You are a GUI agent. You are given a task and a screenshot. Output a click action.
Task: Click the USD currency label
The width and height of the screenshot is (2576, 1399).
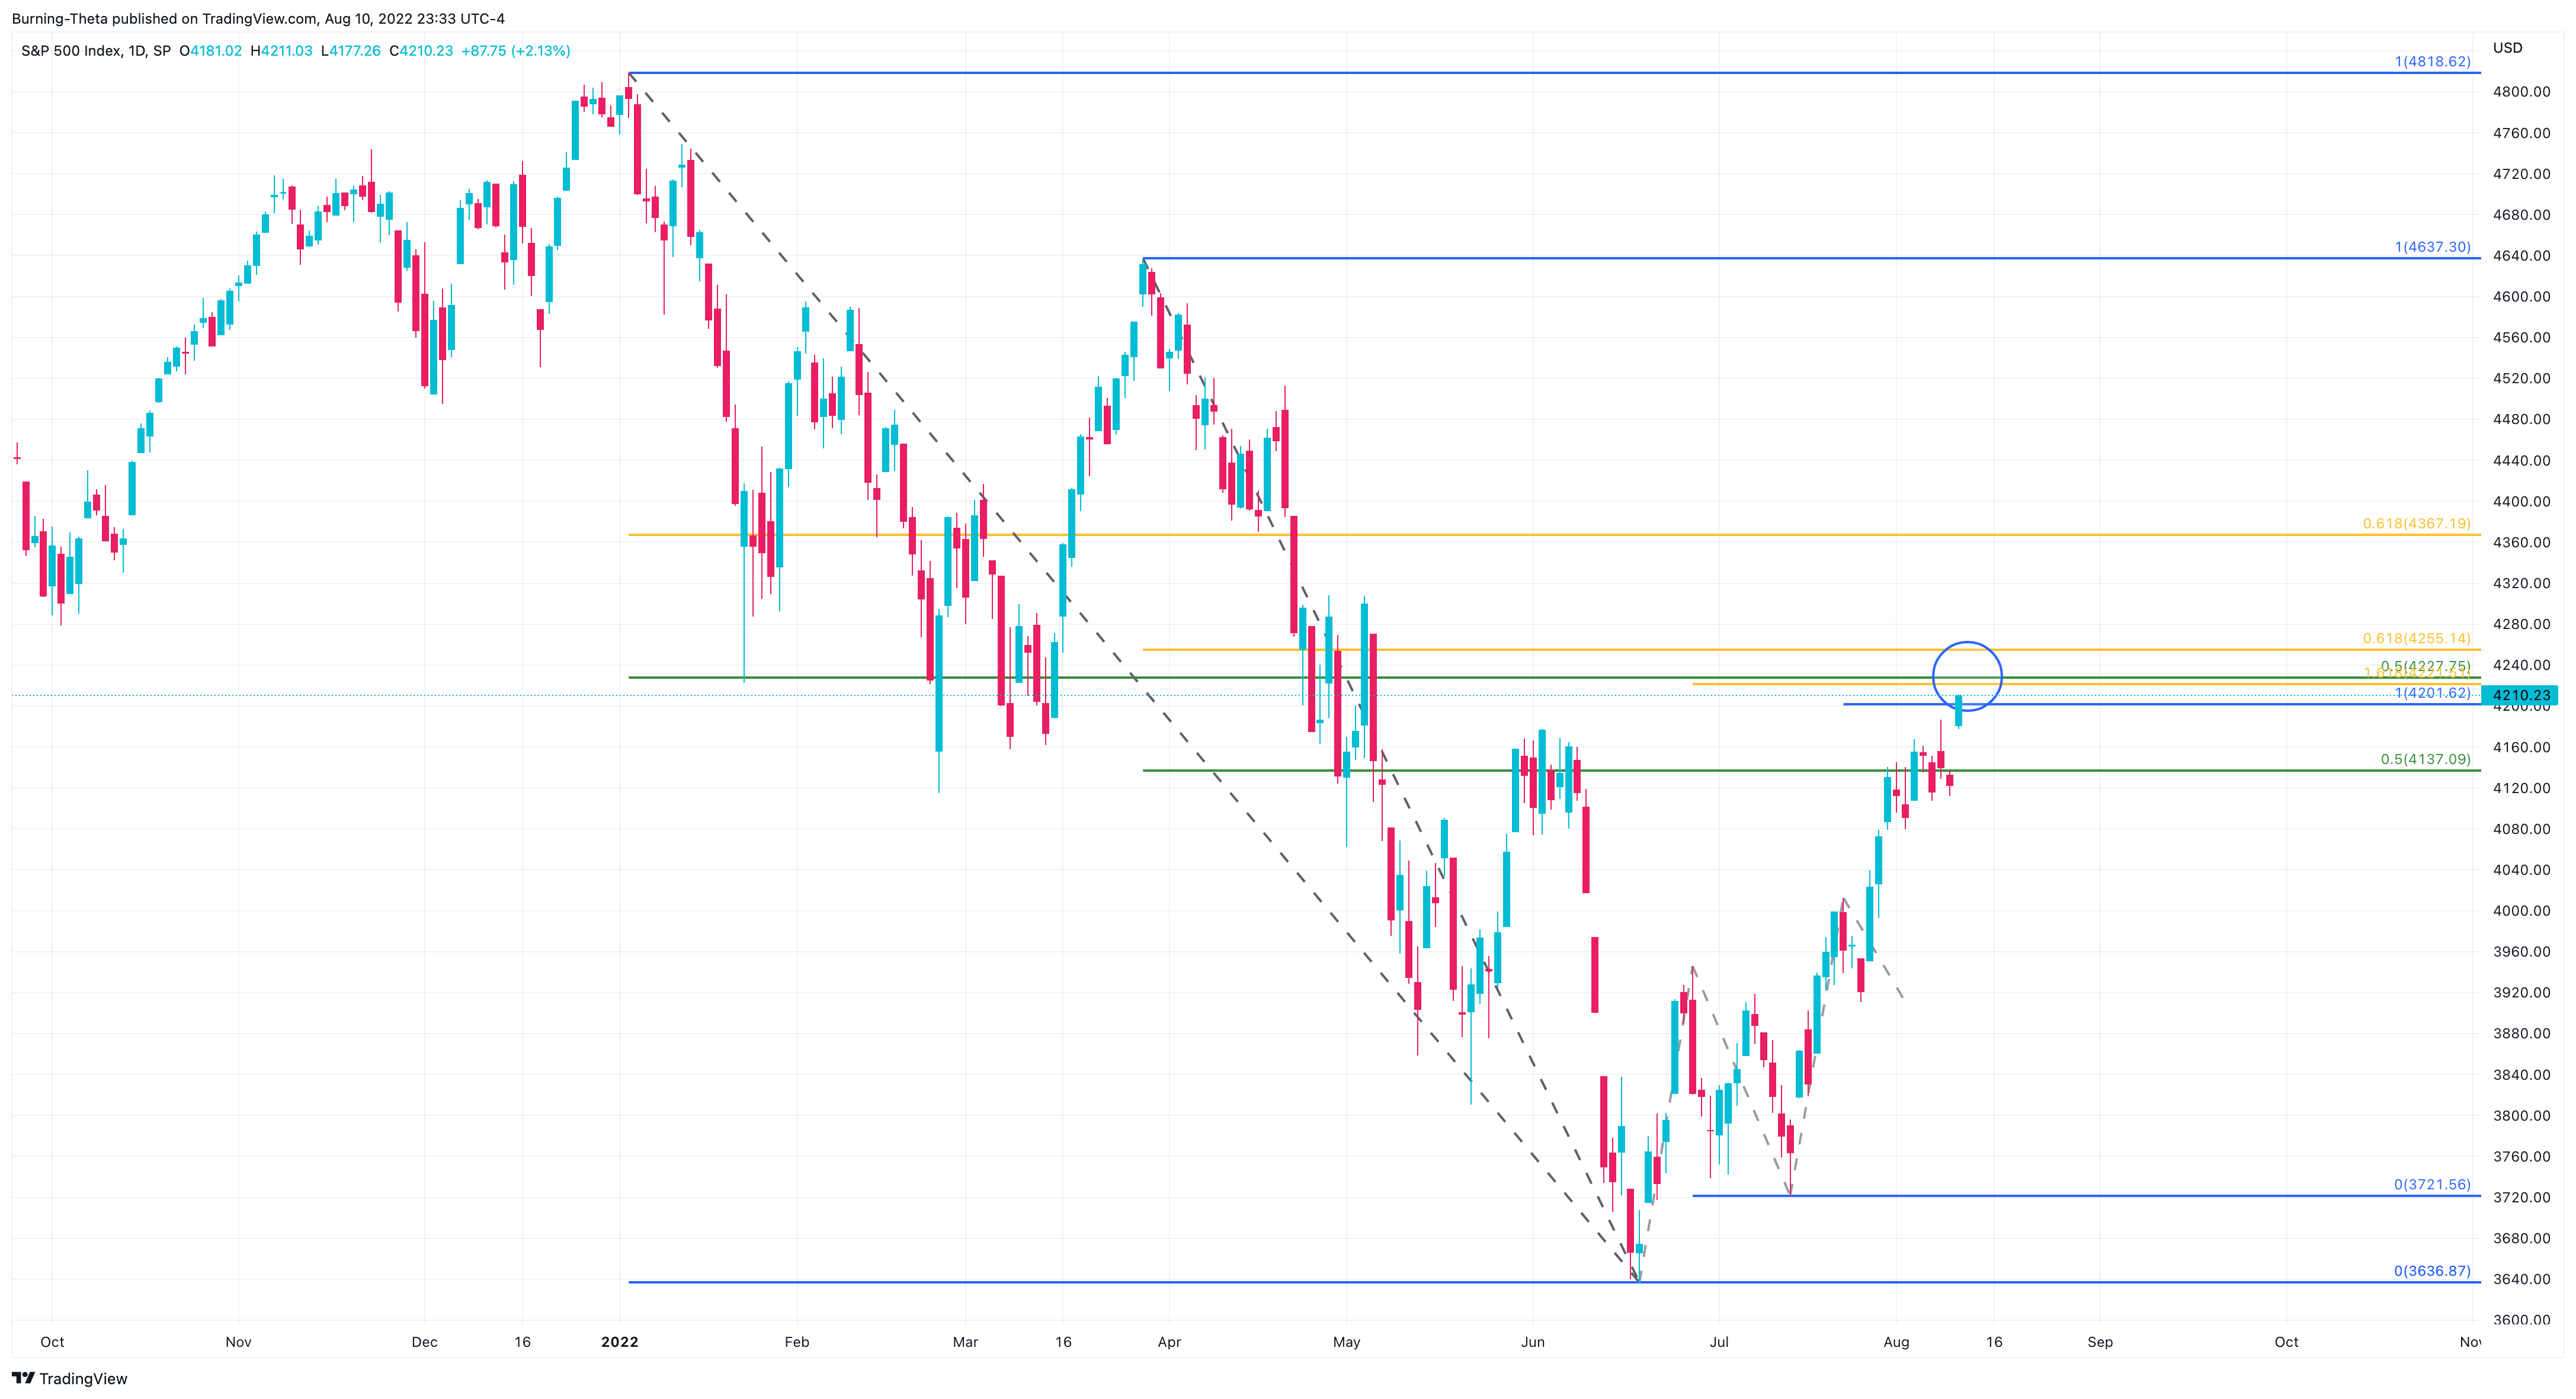[2507, 47]
